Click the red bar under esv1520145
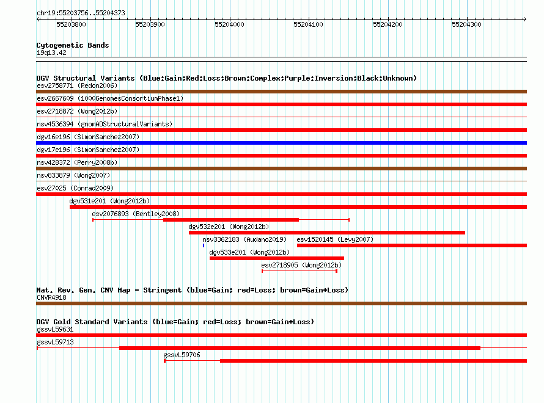The image size is (544, 403). [412, 245]
